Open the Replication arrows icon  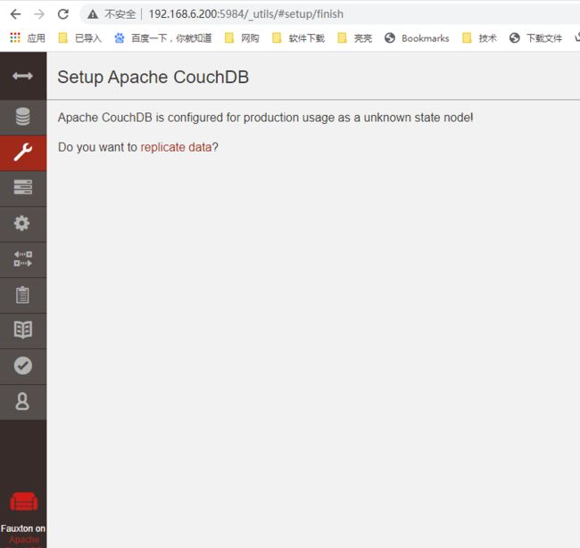[x=23, y=259]
